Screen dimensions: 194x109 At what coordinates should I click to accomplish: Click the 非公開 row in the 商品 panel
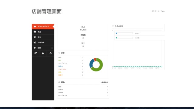[83, 93]
